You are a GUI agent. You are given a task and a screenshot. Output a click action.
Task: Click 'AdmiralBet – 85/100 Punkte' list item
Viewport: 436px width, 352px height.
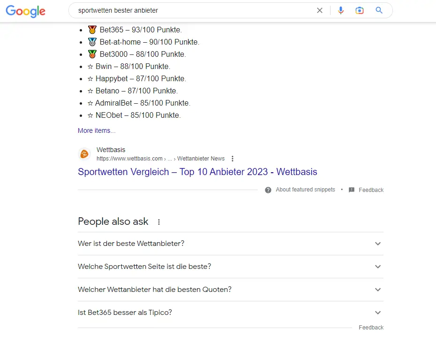pyautogui.click(x=139, y=103)
